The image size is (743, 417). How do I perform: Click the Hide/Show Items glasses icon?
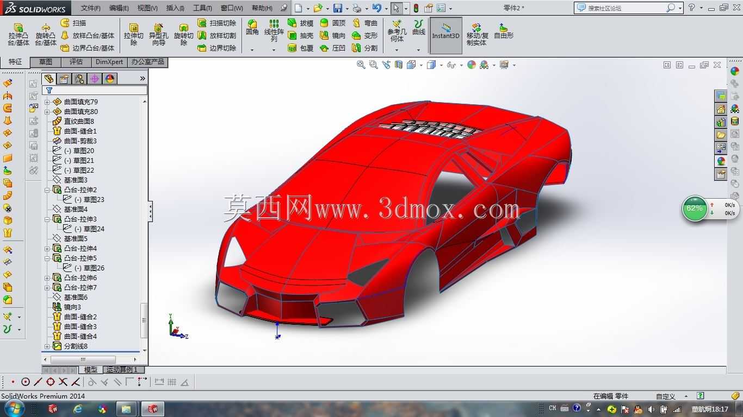(x=451, y=65)
